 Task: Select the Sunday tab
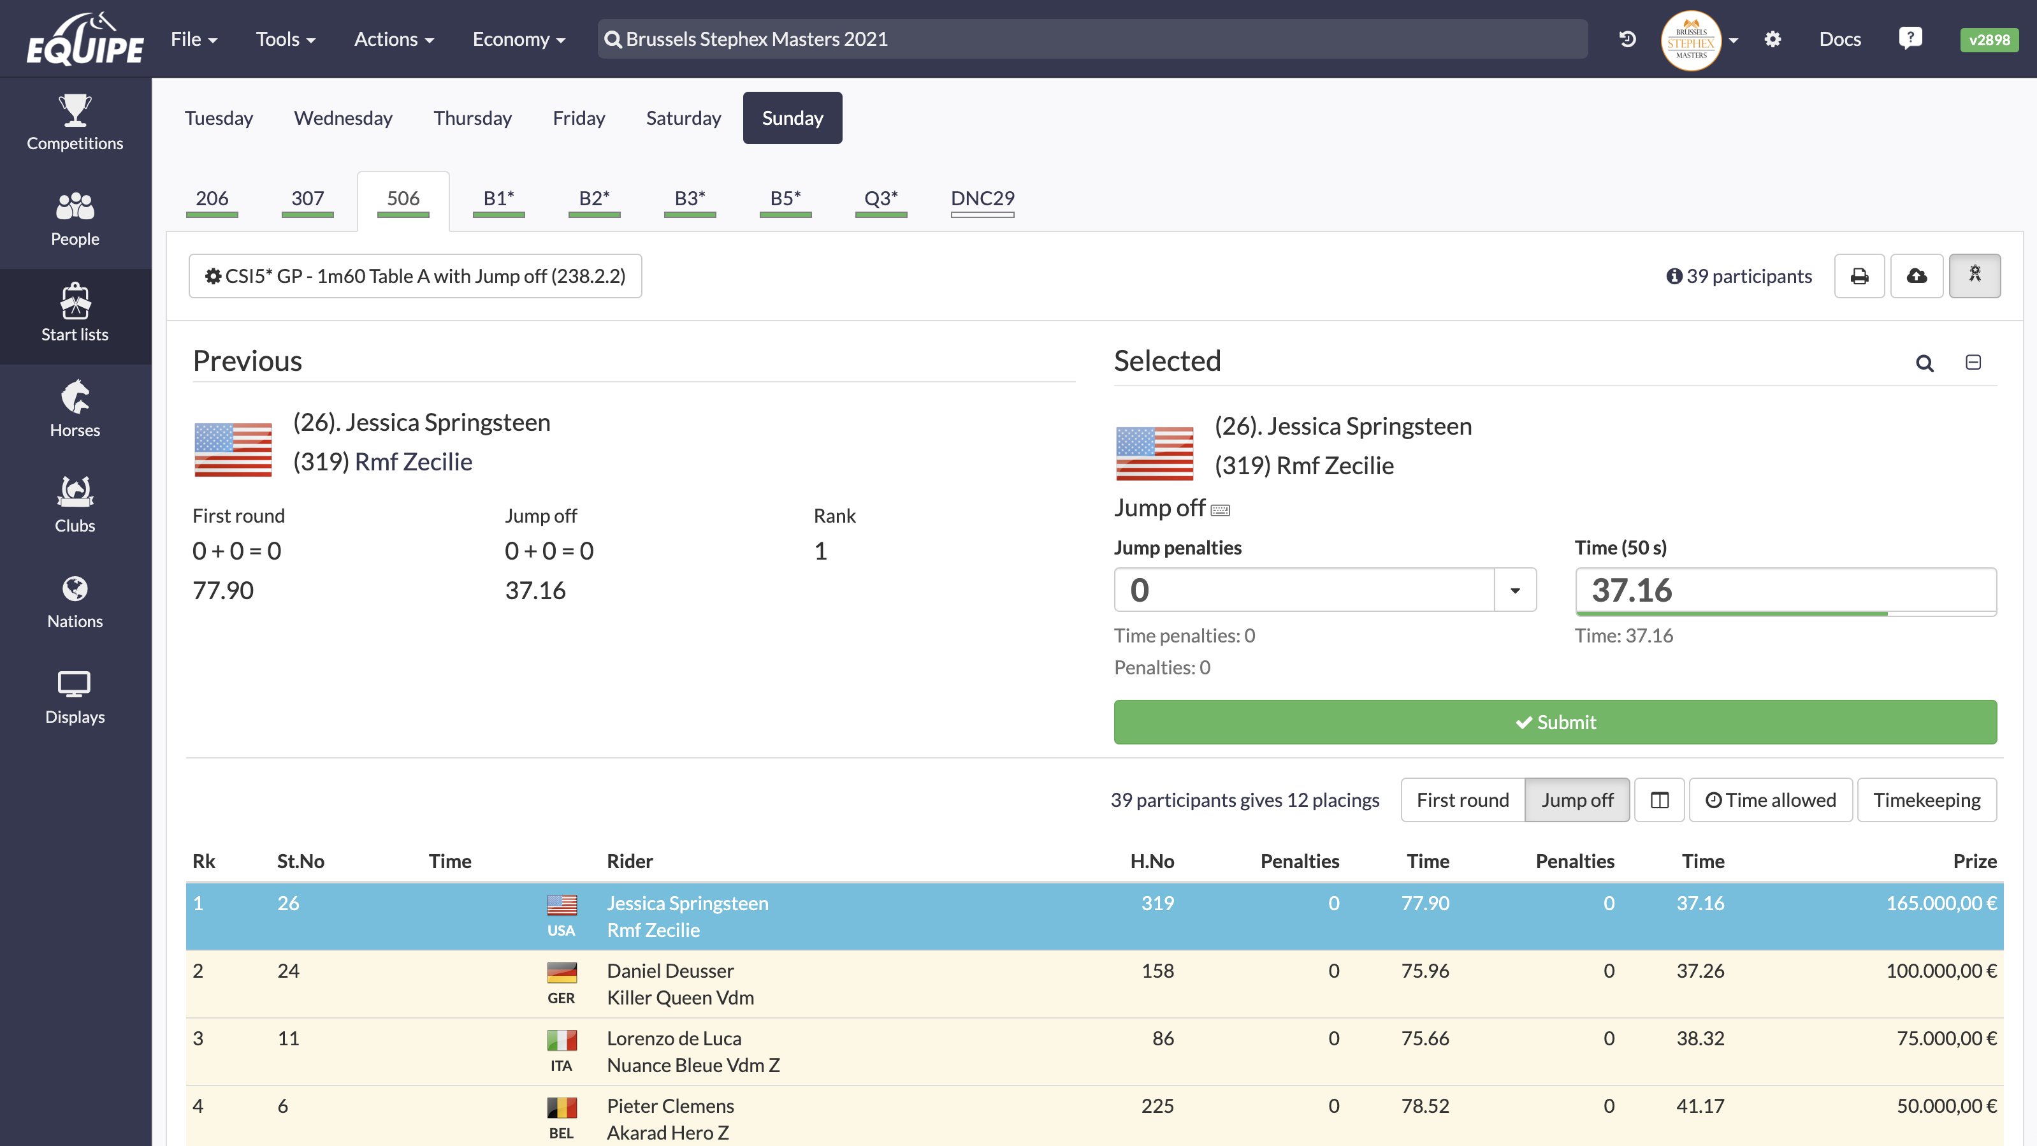792,117
